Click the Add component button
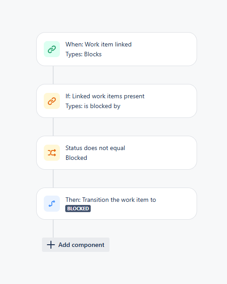227x284 pixels. click(76, 245)
